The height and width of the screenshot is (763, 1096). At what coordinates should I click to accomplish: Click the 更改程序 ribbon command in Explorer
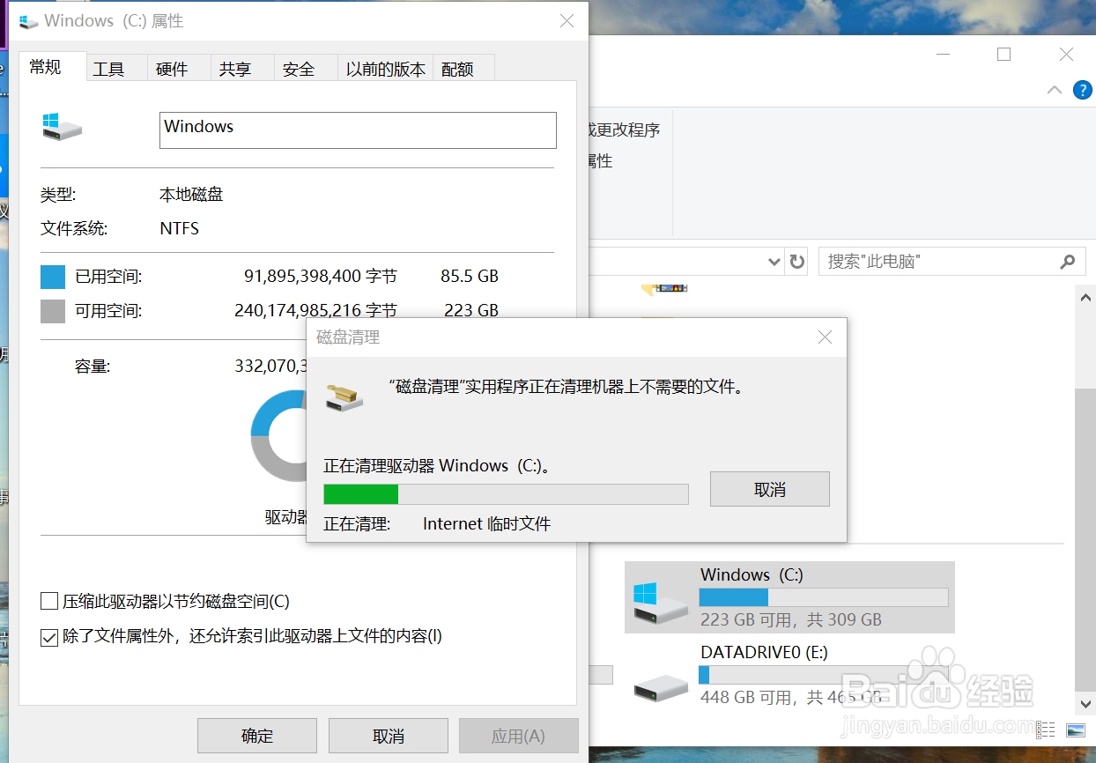624,130
